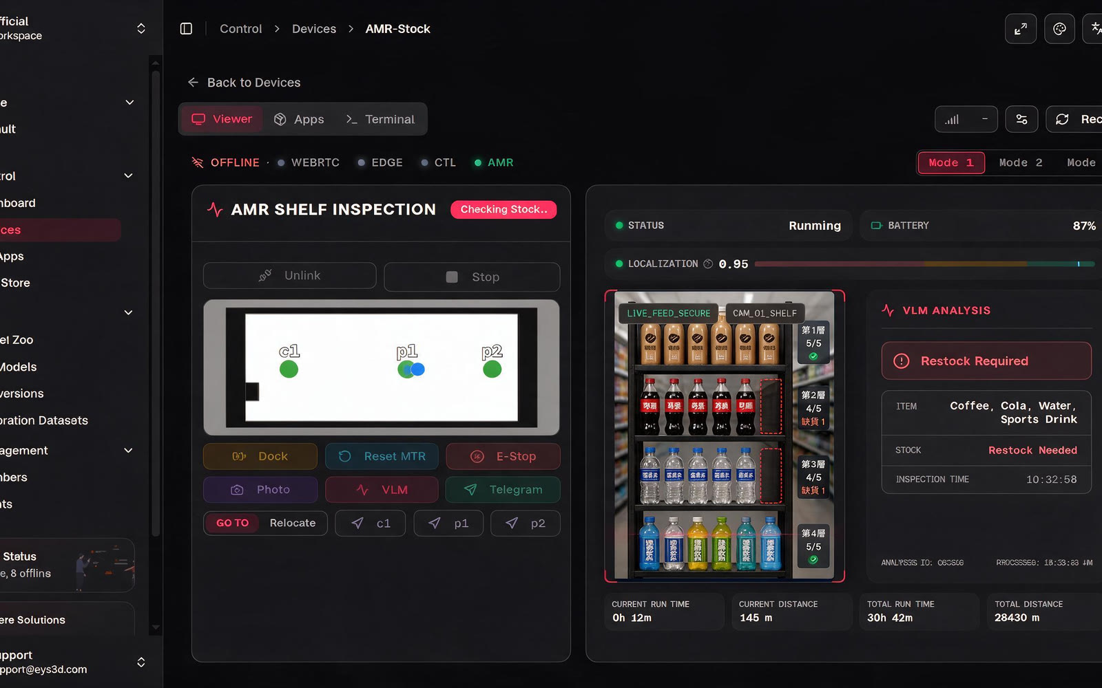Trigger the E-Stop button
1102x688 pixels.
pyautogui.click(x=503, y=456)
